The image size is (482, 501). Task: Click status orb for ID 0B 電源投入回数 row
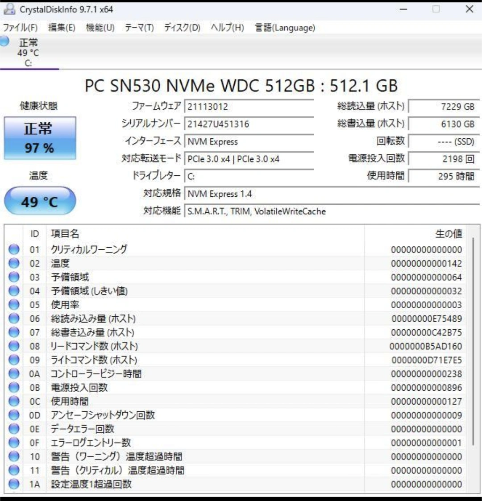14,387
